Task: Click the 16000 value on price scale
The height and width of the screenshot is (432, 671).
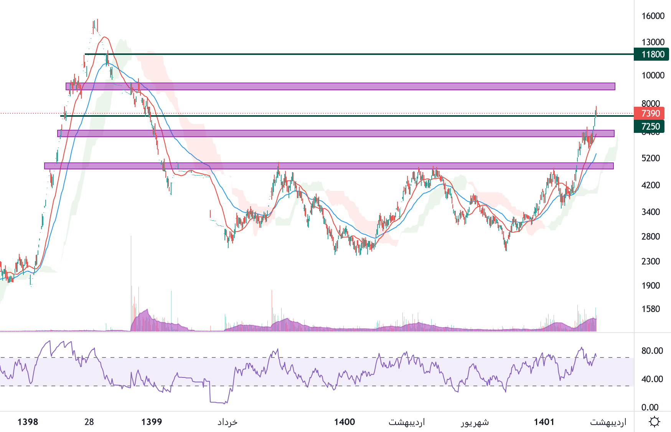Action: [x=653, y=16]
